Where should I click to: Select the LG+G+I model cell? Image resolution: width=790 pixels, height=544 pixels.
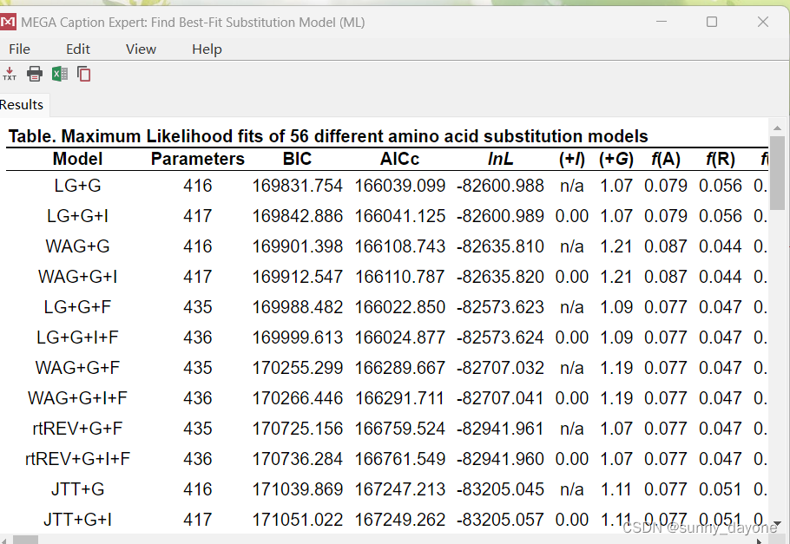[77, 216]
